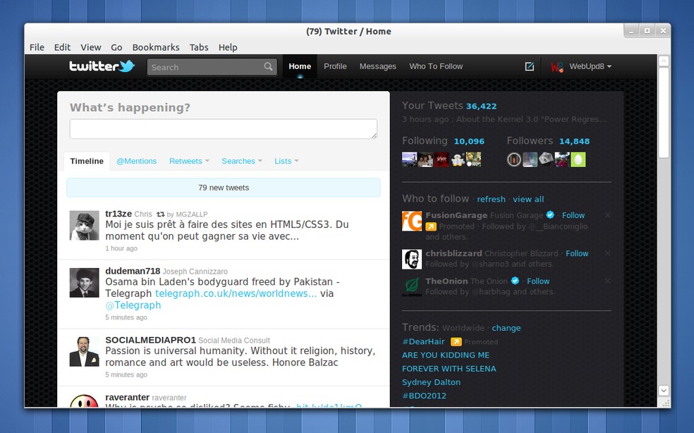
Task: Open the compose new tweet icon
Action: (x=530, y=66)
